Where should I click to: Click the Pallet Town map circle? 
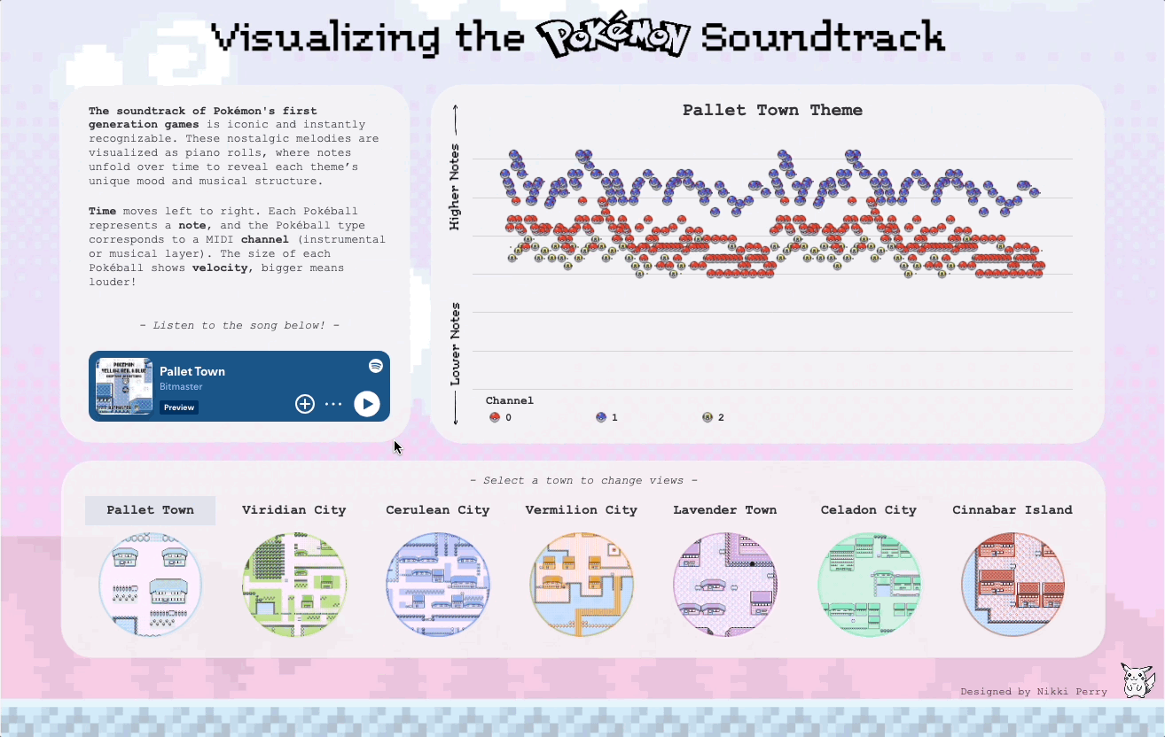pyautogui.click(x=151, y=584)
